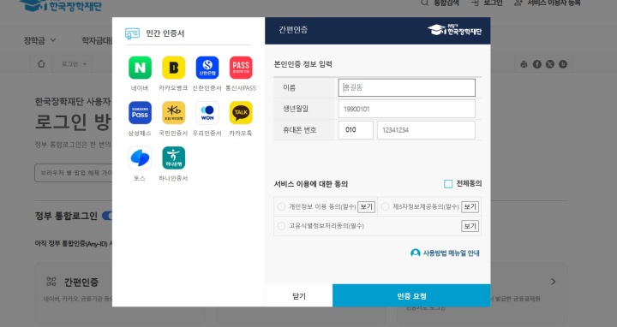Choose the telecom PASS (통신사PASS) icon

(x=241, y=68)
